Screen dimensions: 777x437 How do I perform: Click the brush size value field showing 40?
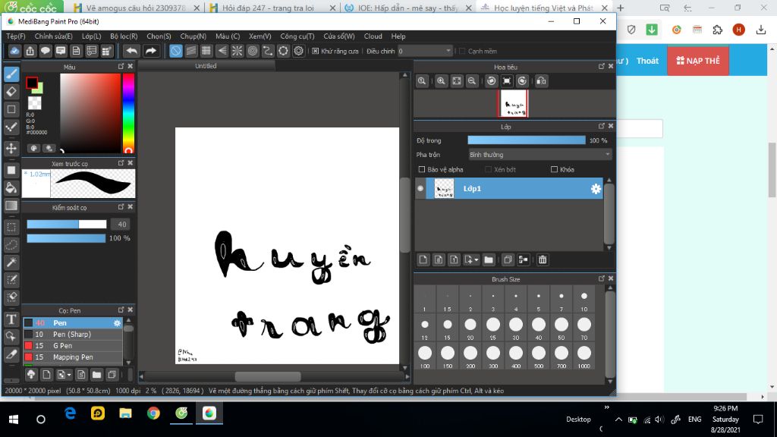tap(122, 225)
